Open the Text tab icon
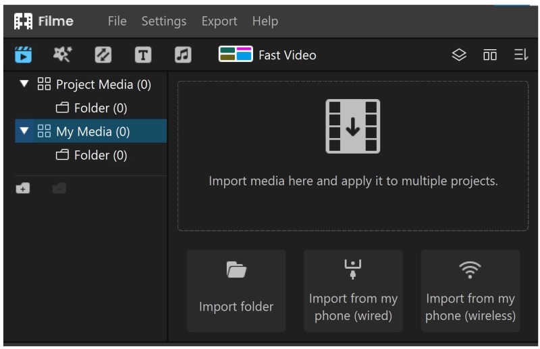Screen dimensions: 540x349 point(143,55)
